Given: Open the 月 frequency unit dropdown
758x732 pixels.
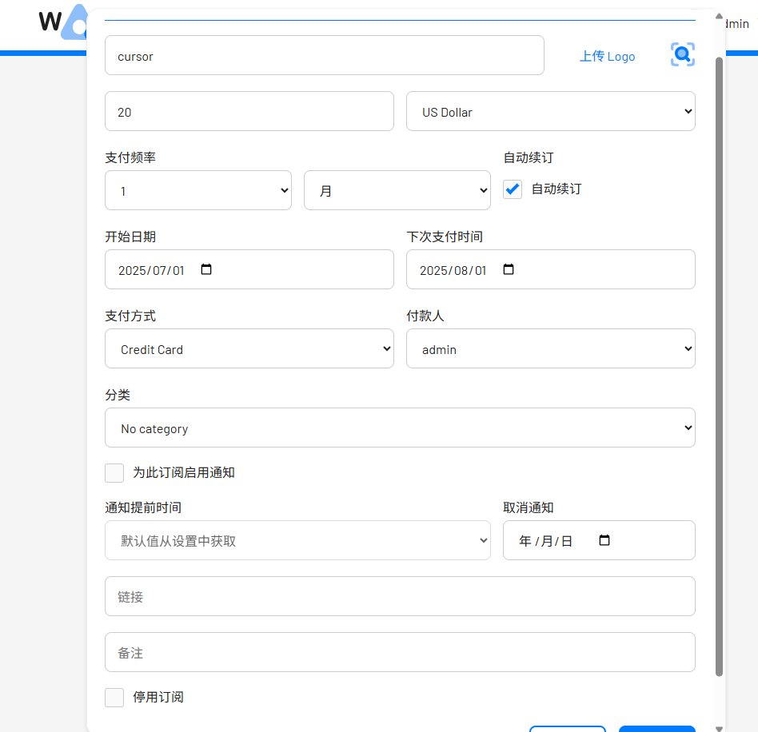Looking at the screenshot, I should [x=397, y=190].
